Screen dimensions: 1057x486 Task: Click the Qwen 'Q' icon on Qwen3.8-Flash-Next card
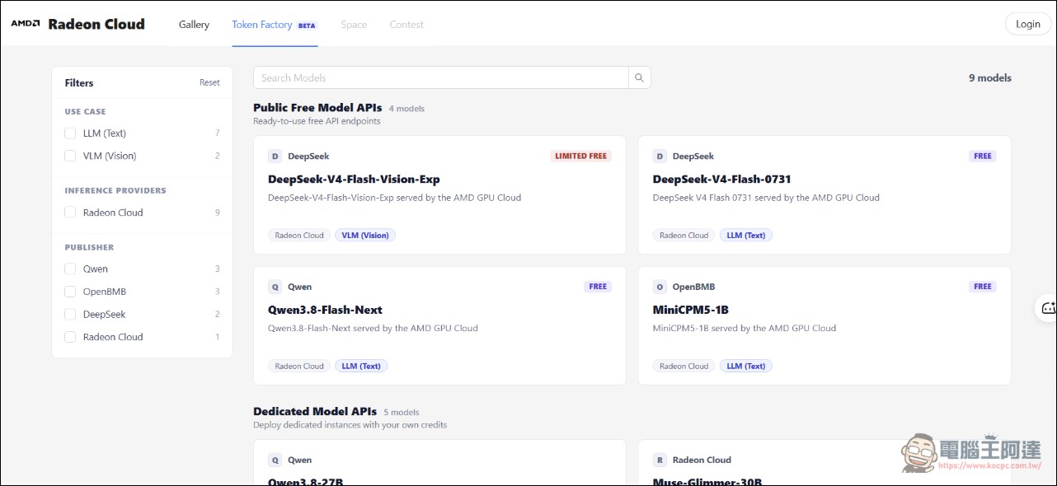click(275, 287)
